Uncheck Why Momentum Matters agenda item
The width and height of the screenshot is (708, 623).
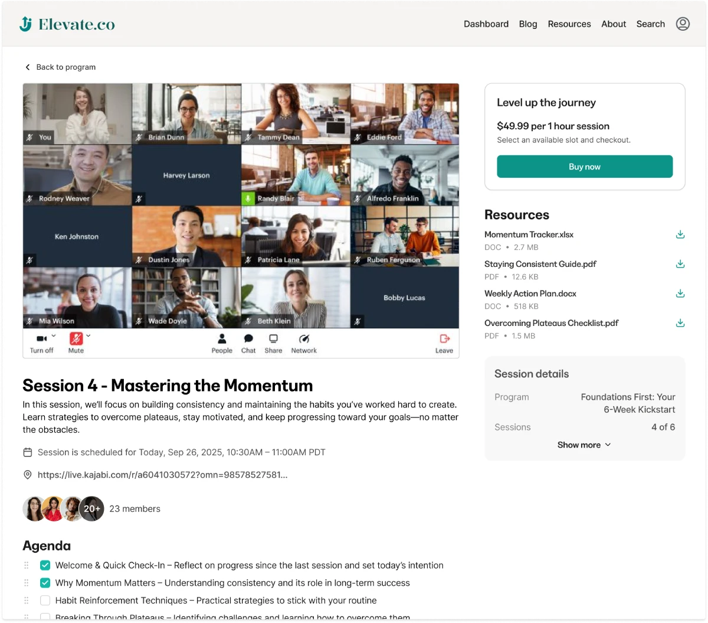pyautogui.click(x=45, y=583)
